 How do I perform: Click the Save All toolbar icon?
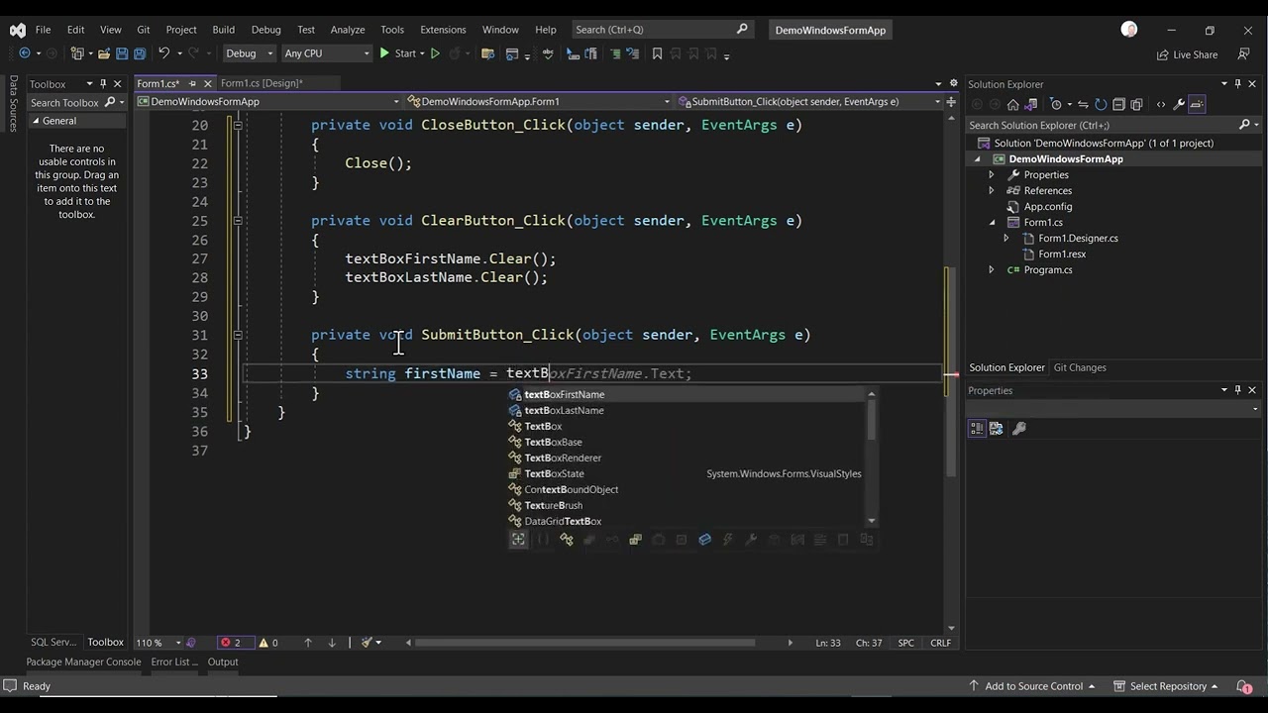140,53
